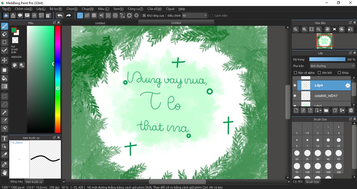This screenshot has height=189, width=357.
Task: Open the Pha trộn blend mode dropdown
Action: [x=332, y=66]
